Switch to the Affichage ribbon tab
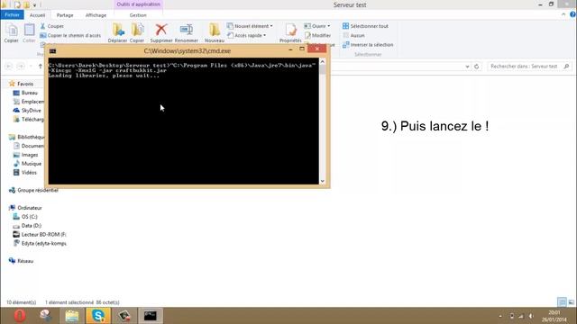Image resolution: width=577 pixels, height=324 pixels. pyautogui.click(x=96, y=15)
